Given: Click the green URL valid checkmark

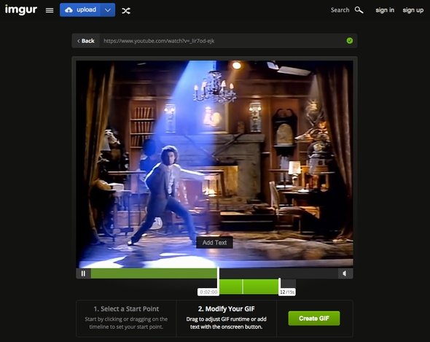Looking at the screenshot, I should [x=350, y=41].
